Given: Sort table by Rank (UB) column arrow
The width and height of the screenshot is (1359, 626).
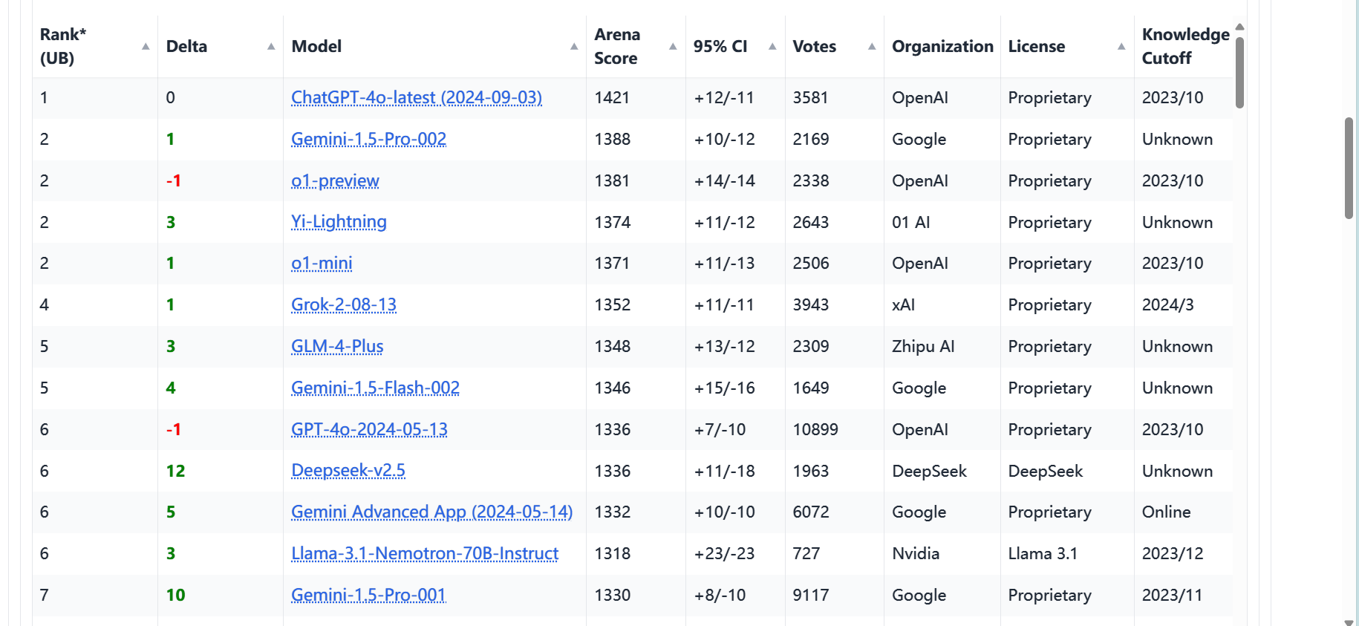Looking at the screenshot, I should click(x=146, y=46).
